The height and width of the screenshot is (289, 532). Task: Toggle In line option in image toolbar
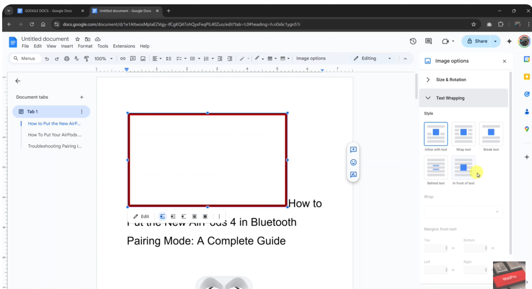163,217
